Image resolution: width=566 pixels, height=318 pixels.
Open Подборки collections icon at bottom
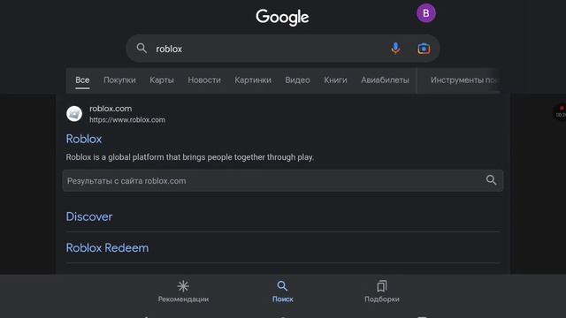coord(382,291)
